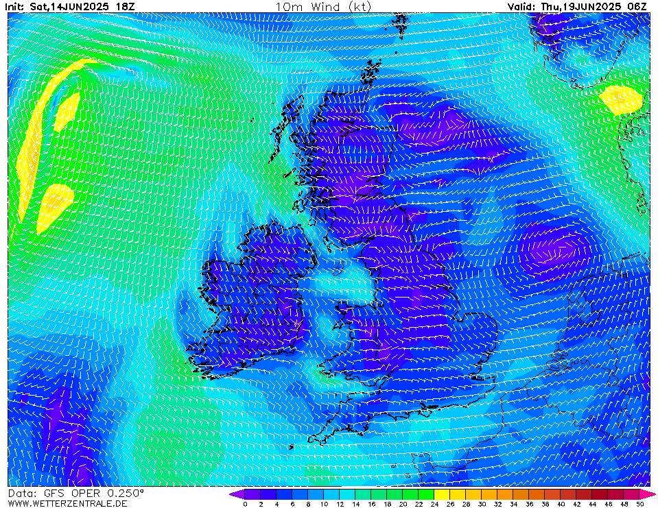
Task: Click the legend label '0'
Action: (245, 504)
